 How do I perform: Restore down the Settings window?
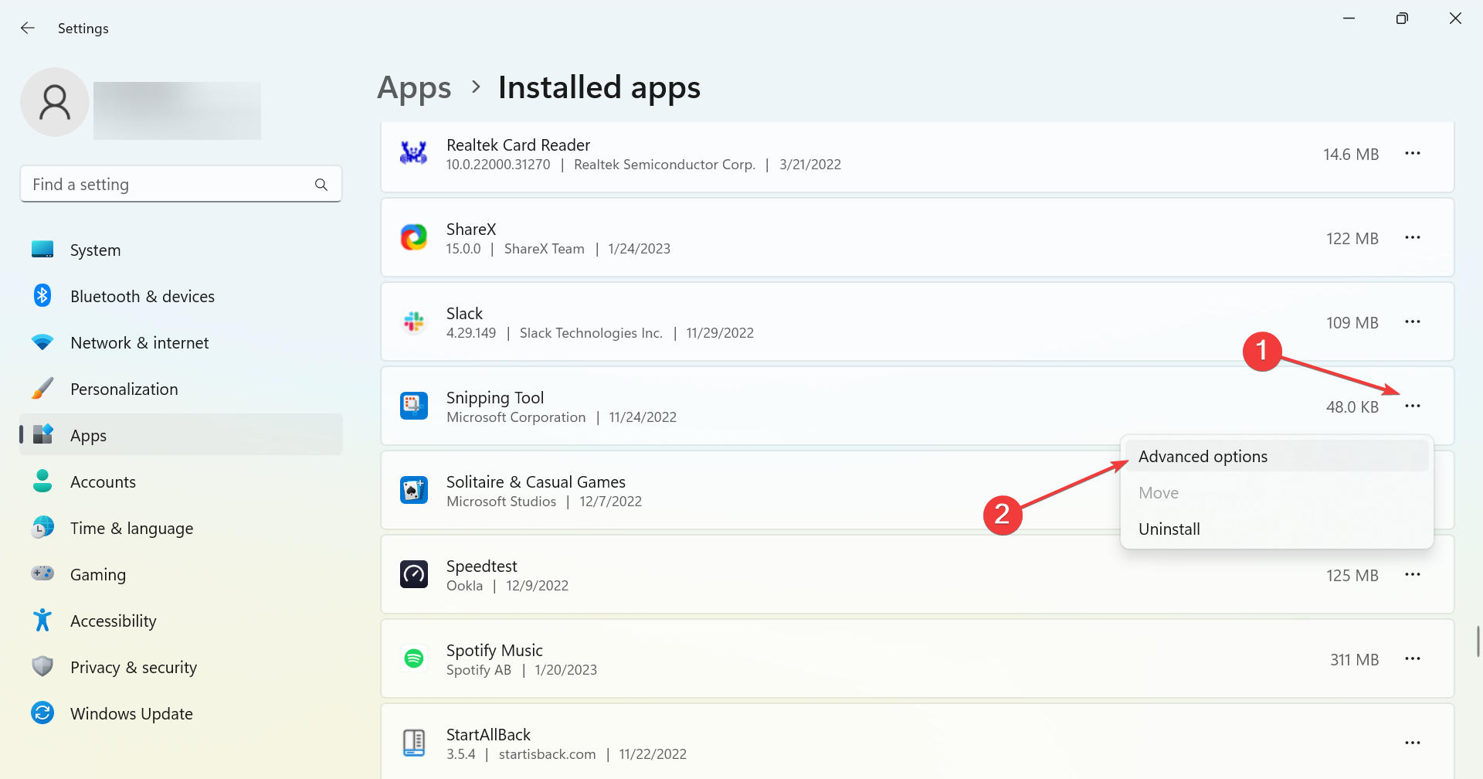click(x=1402, y=19)
